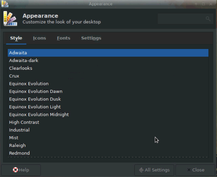Close the window via title bar X
The width and height of the screenshot is (217, 177).
point(211,4)
